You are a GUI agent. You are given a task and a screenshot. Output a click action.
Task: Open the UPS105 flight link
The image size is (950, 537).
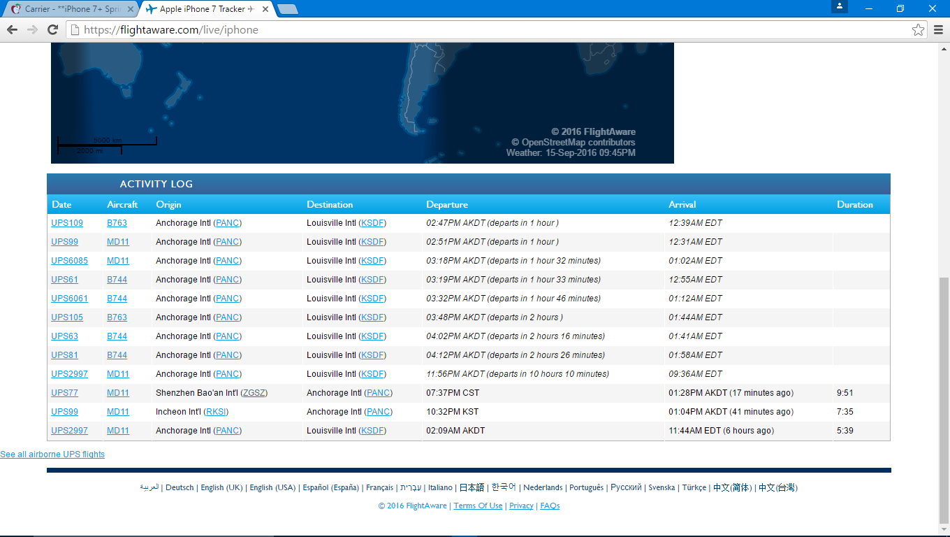click(x=67, y=317)
